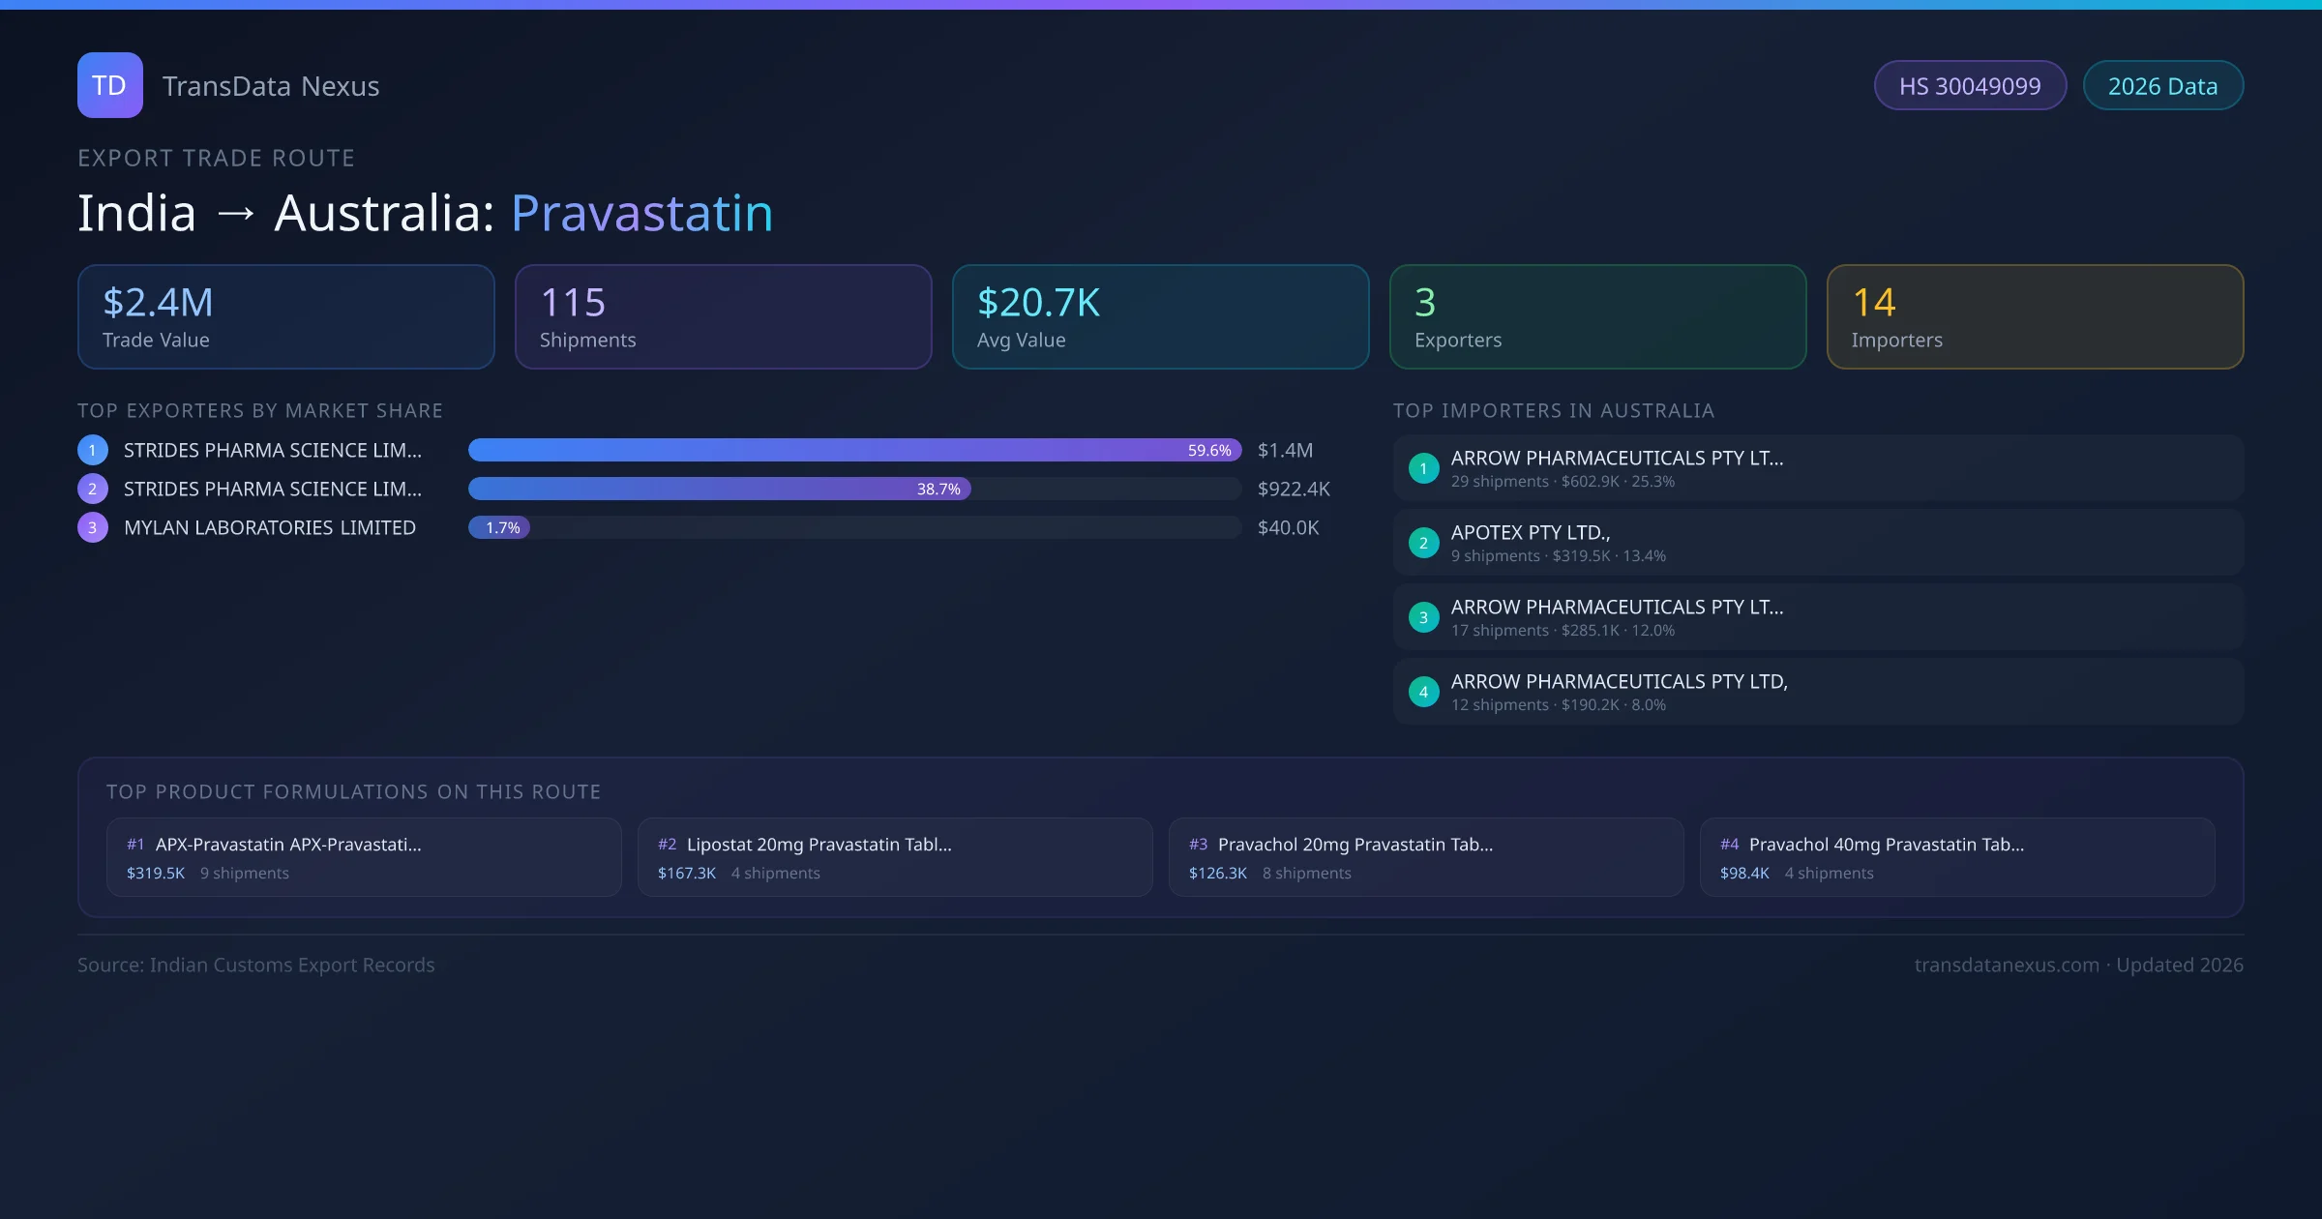Open Source: Indian Customs Export Records
The image size is (2322, 1219).
pos(256,965)
